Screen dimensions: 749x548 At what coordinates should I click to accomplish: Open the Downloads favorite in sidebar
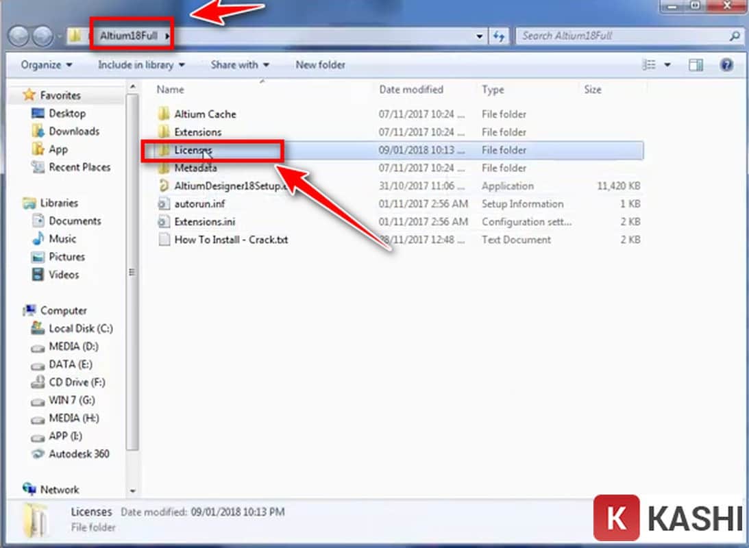coord(73,131)
